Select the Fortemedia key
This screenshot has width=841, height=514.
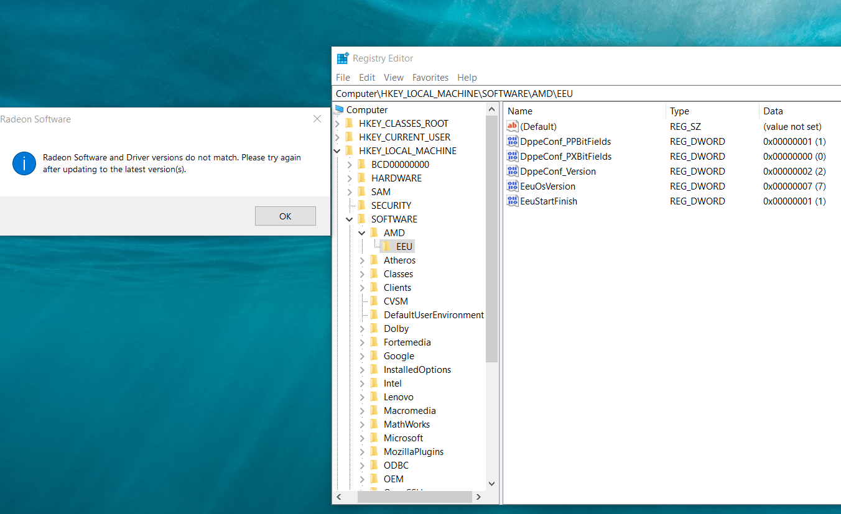click(x=407, y=342)
